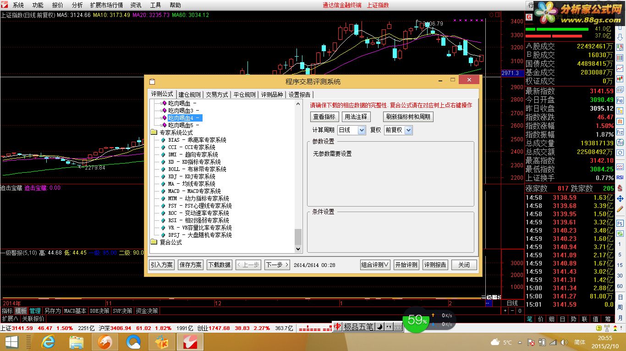Switch to 评测品种 tab

pyautogui.click(x=272, y=95)
